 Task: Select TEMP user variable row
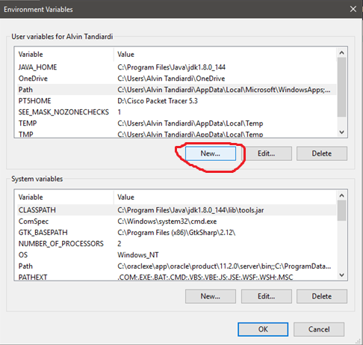click(x=177, y=123)
